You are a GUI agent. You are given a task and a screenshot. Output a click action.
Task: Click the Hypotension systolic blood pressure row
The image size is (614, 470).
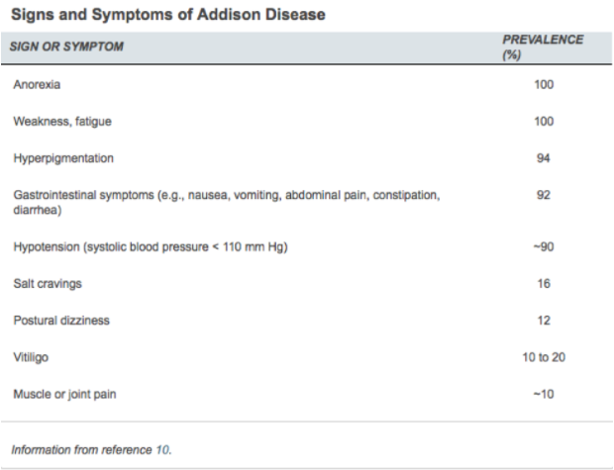click(151, 246)
